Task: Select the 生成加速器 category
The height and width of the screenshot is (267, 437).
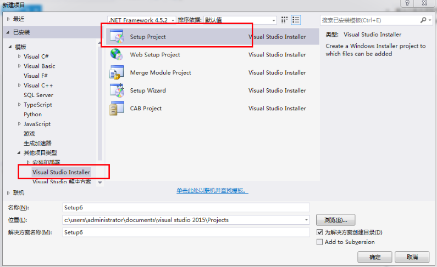Action: tap(37, 143)
